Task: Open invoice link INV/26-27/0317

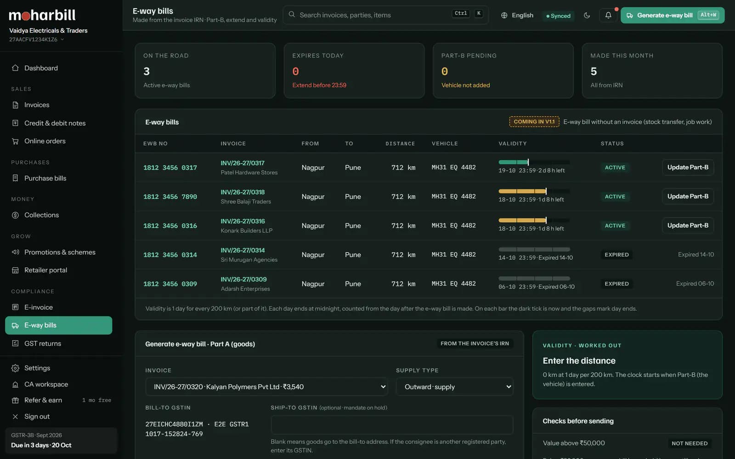Action: [243, 163]
